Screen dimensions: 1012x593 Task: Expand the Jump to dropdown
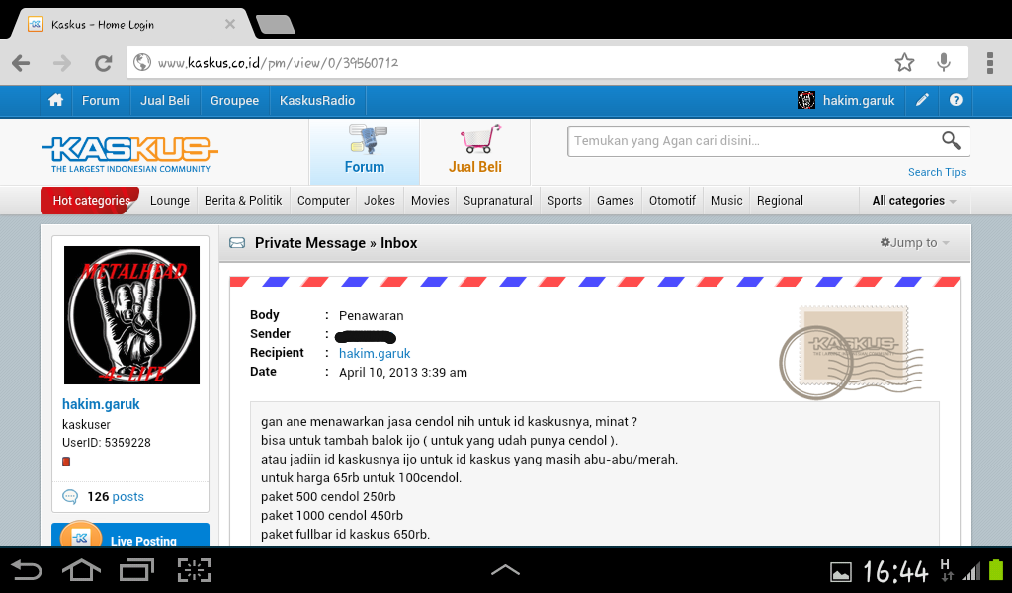tap(914, 243)
